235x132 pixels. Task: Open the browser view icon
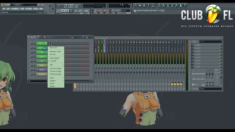(148, 5)
